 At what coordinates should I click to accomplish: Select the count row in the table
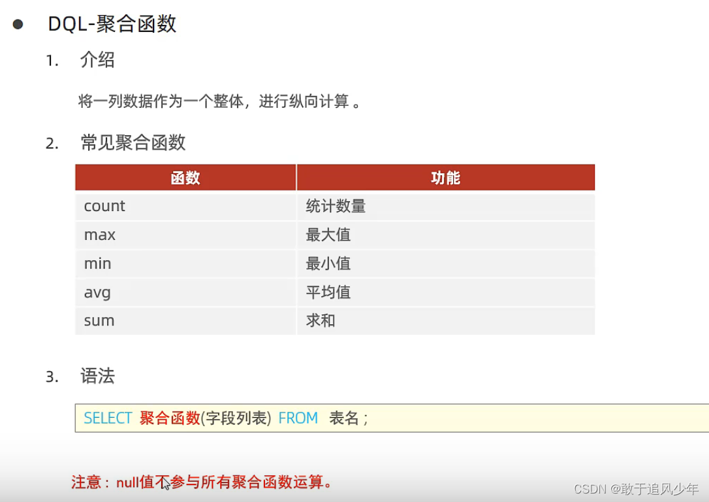click(104, 206)
